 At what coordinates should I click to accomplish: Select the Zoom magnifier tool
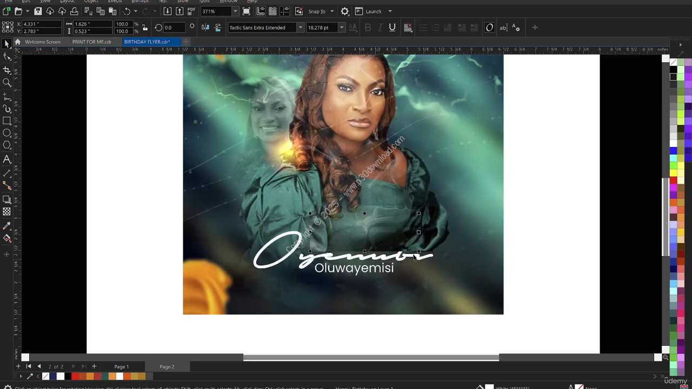[x=6, y=83]
